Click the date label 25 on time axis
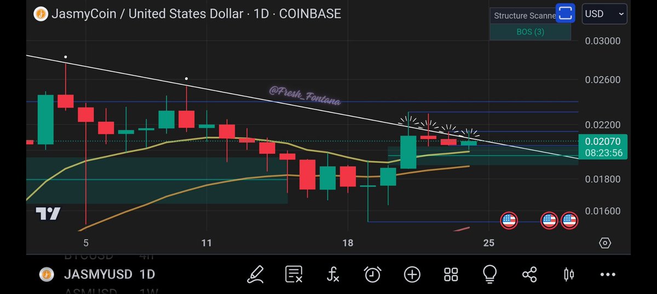 coord(489,243)
